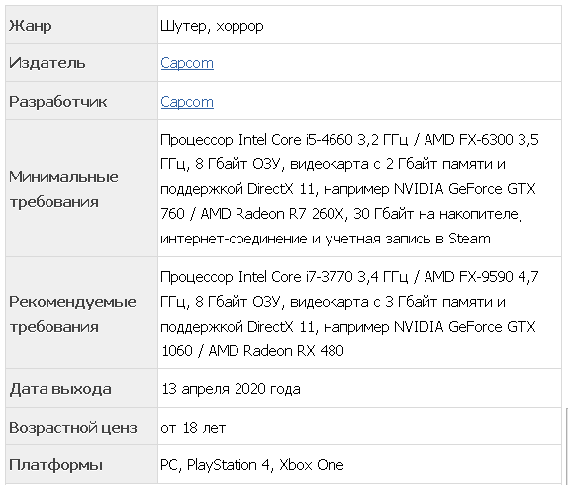This screenshot has width=568, height=485.
Task: Click the minimum requirements text mentioning i5-4660
Action: (x=349, y=189)
